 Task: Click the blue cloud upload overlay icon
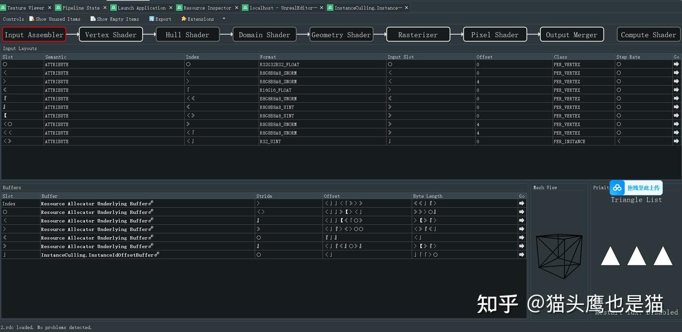pyautogui.click(x=617, y=188)
